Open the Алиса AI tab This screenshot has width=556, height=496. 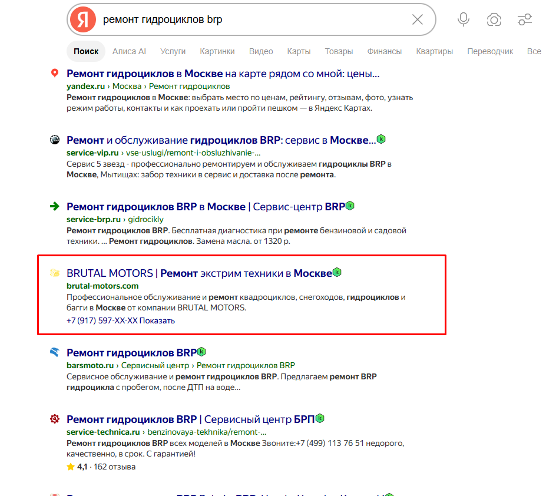coord(129,51)
